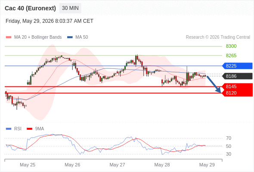Click the May 28 date axis label
254x172 pixels.
tap(162, 165)
